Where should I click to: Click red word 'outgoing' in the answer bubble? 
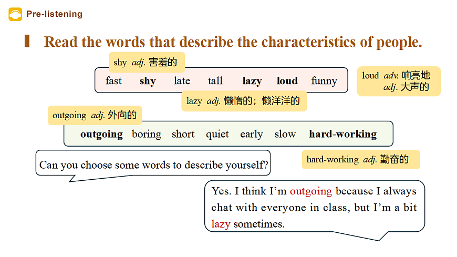[311, 191]
